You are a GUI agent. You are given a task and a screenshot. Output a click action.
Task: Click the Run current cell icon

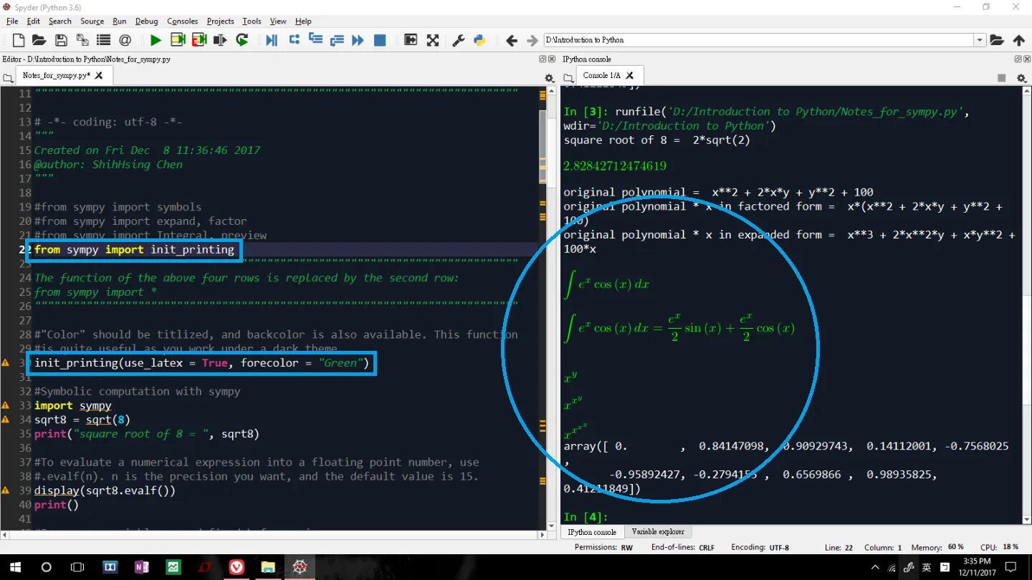pyautogui.click(x=178, y=40)
